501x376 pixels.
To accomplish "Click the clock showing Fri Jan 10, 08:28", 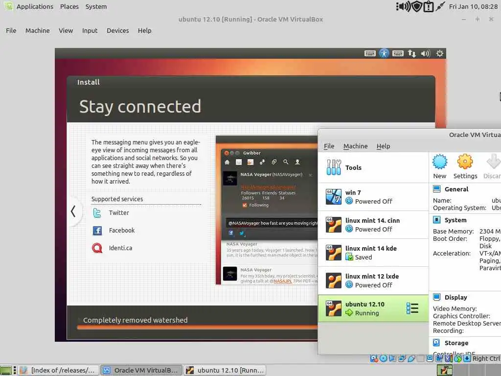I will (x=473, y=6).
